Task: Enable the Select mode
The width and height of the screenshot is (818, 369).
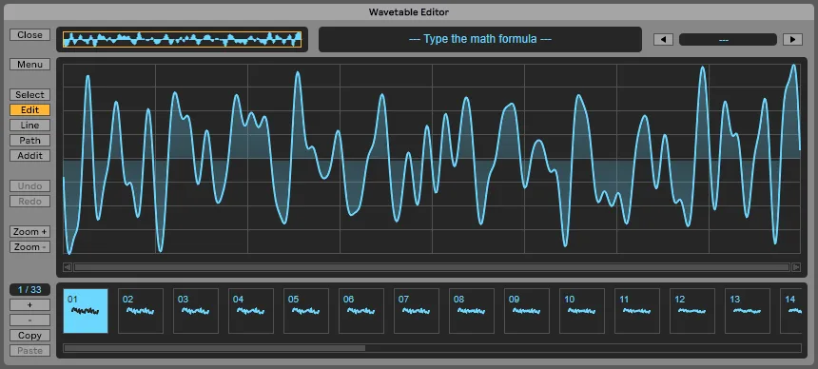Action: [29, 95]
